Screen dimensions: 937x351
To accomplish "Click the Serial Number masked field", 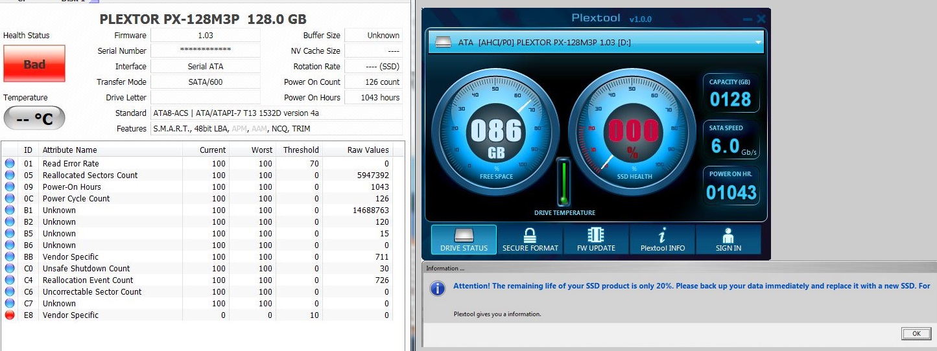I will point(206,51).
